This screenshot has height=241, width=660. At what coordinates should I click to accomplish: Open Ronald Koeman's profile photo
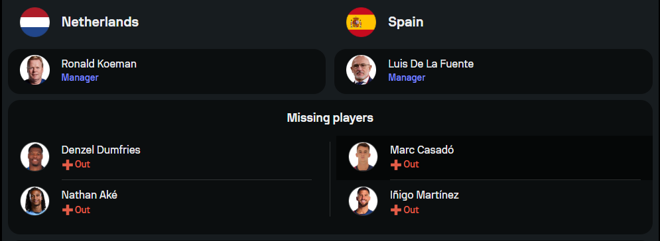(34, 70)
